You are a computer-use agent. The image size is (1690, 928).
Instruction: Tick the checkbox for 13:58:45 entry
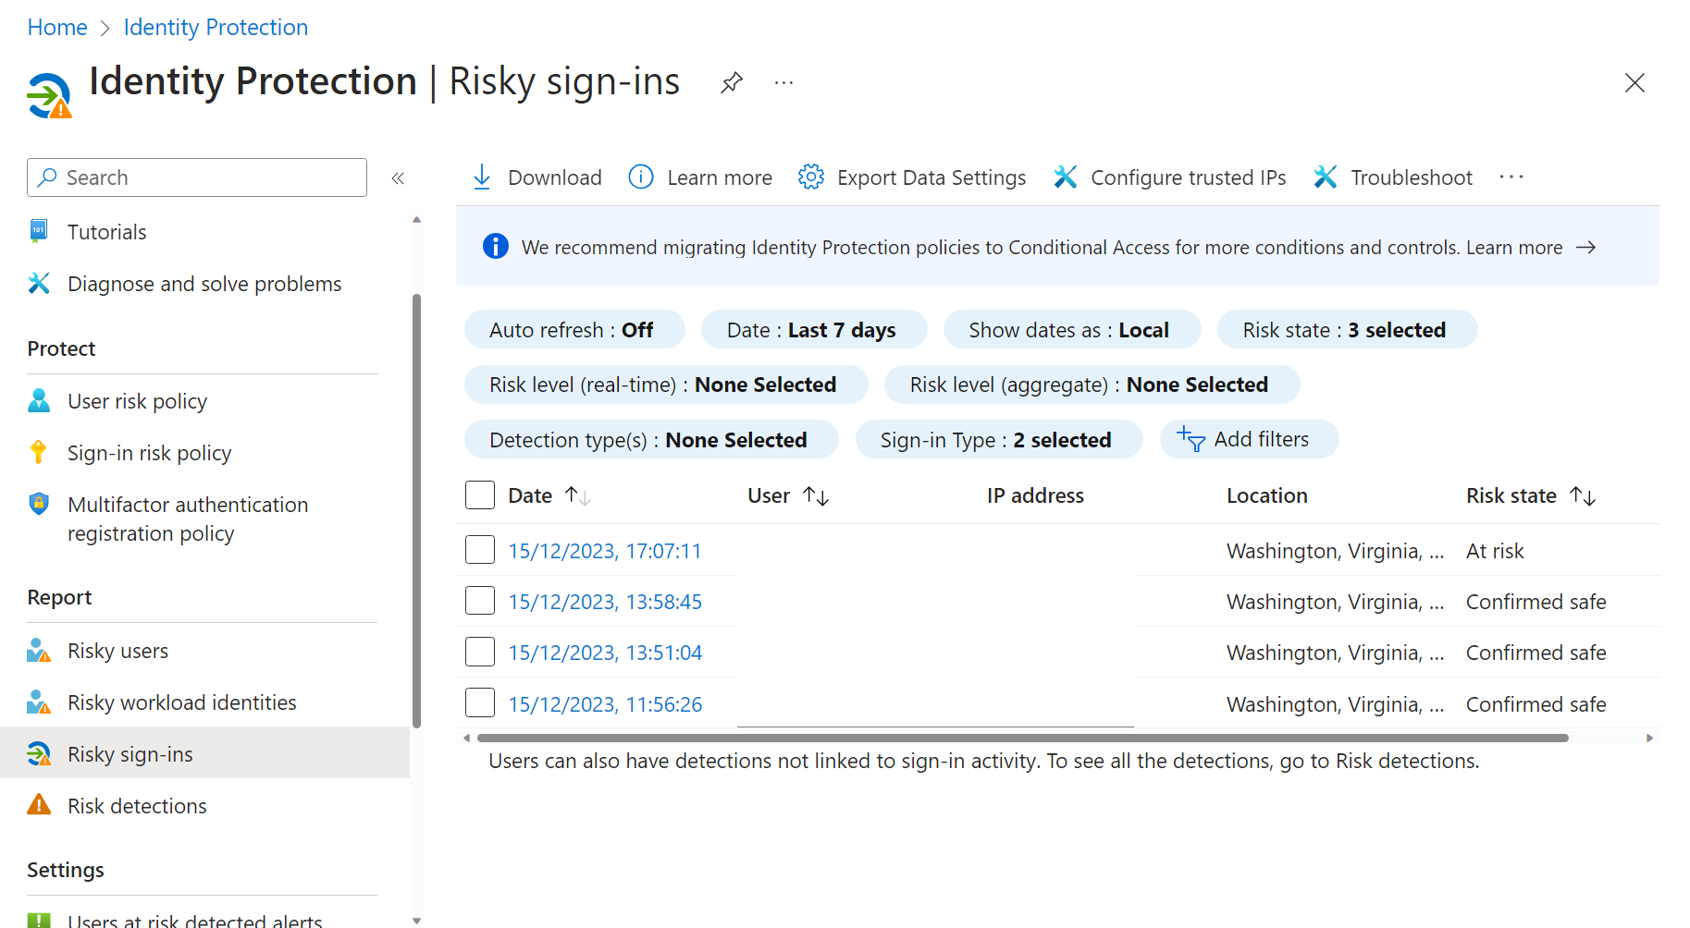tap(480, 601)
